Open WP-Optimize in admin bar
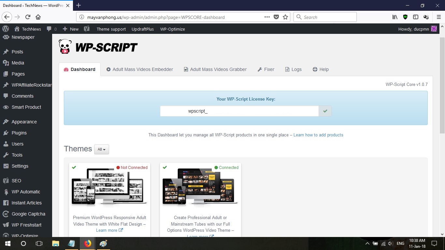The height and width of the screenshot is (250, 445). pos(173,29)
